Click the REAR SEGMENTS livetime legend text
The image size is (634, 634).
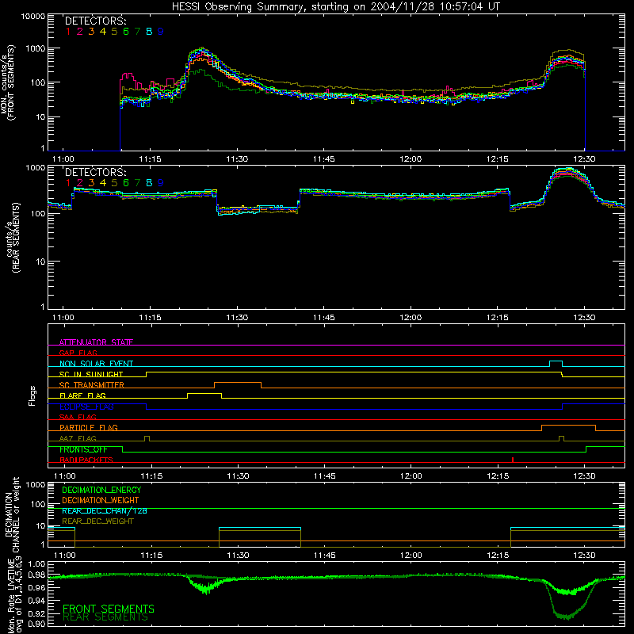pos(105,617)
